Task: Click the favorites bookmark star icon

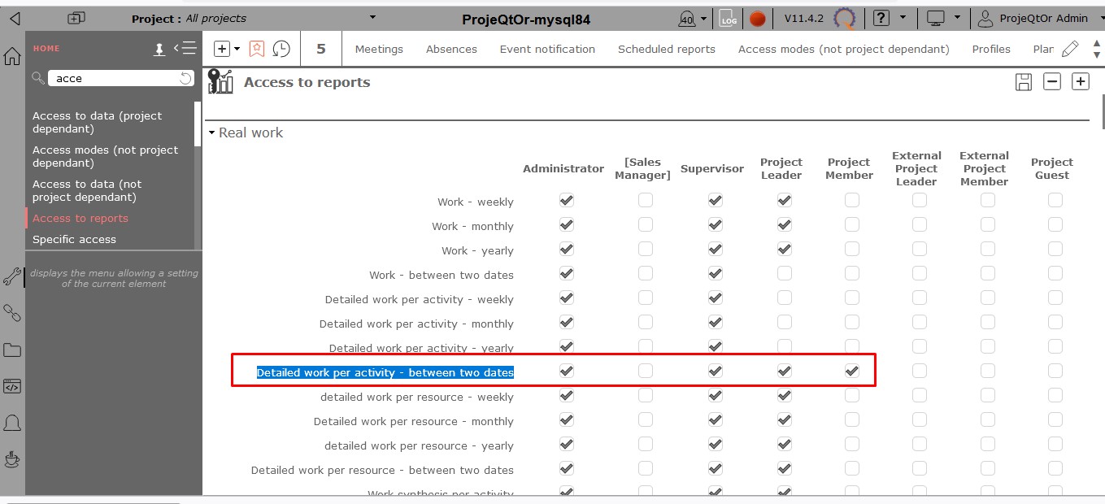Action: (x=257, y=49)
